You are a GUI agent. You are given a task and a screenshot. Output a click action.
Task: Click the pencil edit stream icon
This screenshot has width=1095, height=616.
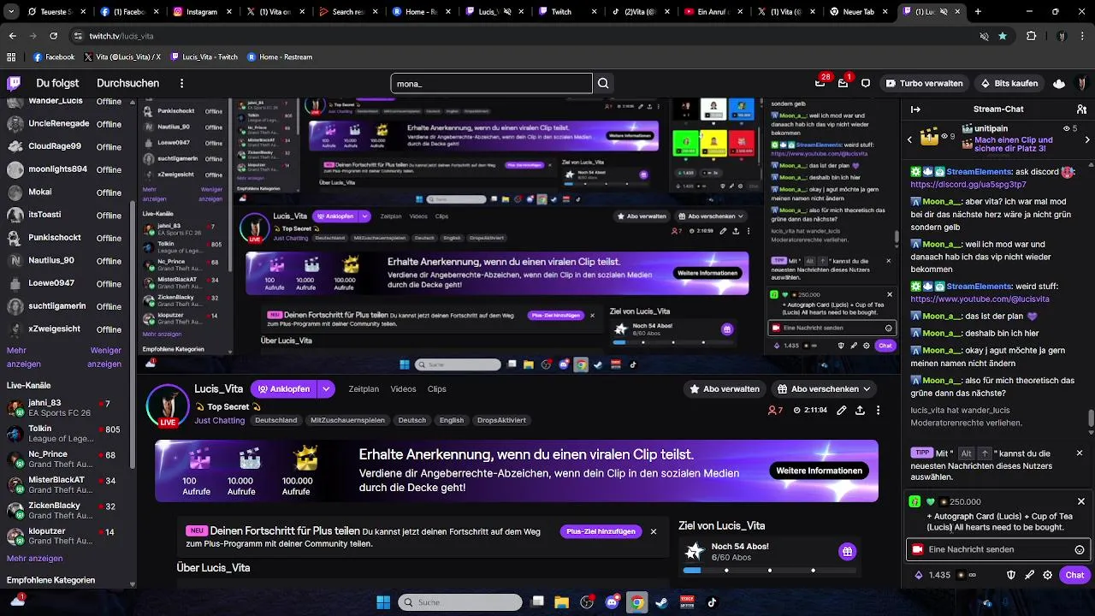tap(842, 411)
